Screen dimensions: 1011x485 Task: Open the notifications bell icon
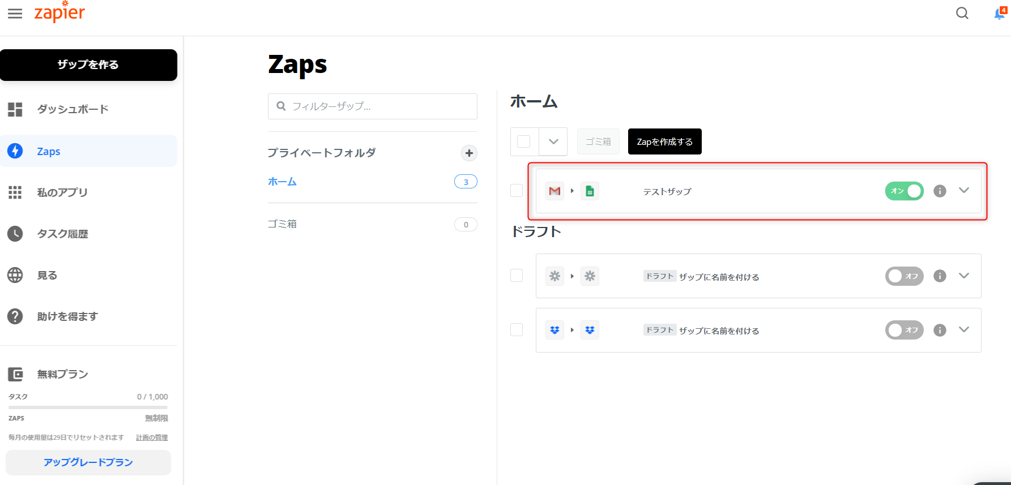(x=999, y=14)
